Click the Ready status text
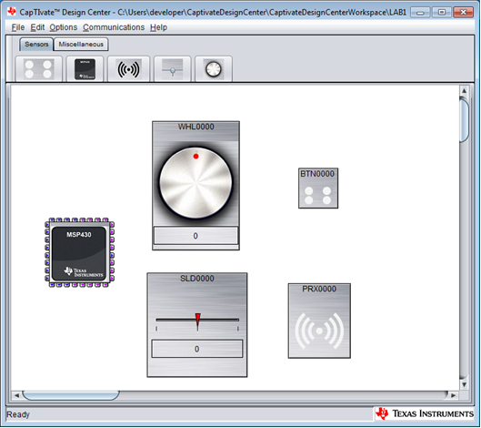Viewport: 481px width, 428px height. (x=18, y=414)
